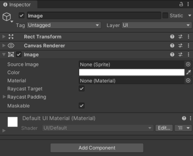Image resolution: width=193 pixels, height=156 pixels.
Task: Open Canvas Renderer help reference
Action: click(172, 45)
